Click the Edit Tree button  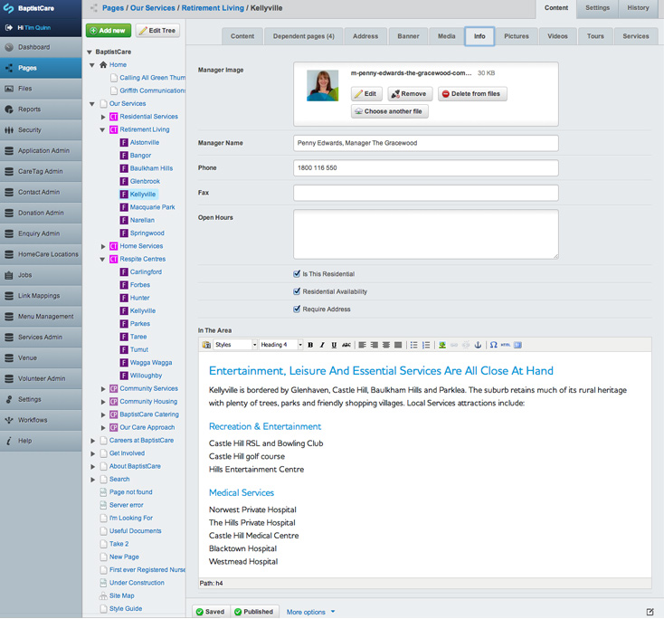coord(157,31)
